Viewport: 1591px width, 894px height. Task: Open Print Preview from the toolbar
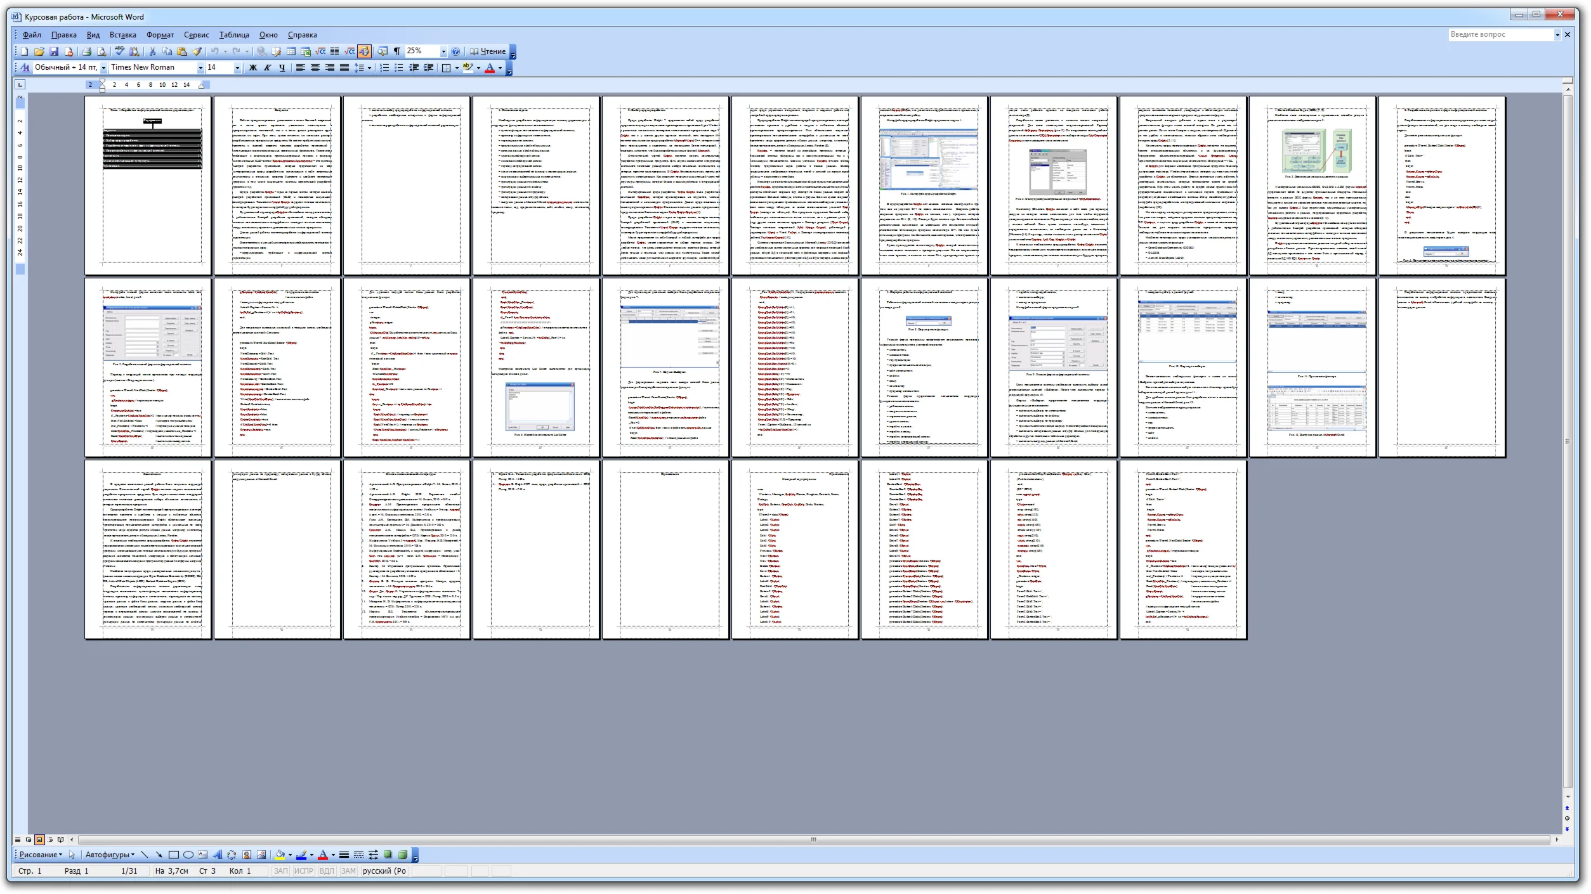(101, 51)
